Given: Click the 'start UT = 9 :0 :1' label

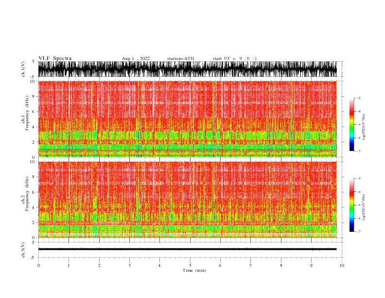Looking at the screenshot, I should (235, 58).
